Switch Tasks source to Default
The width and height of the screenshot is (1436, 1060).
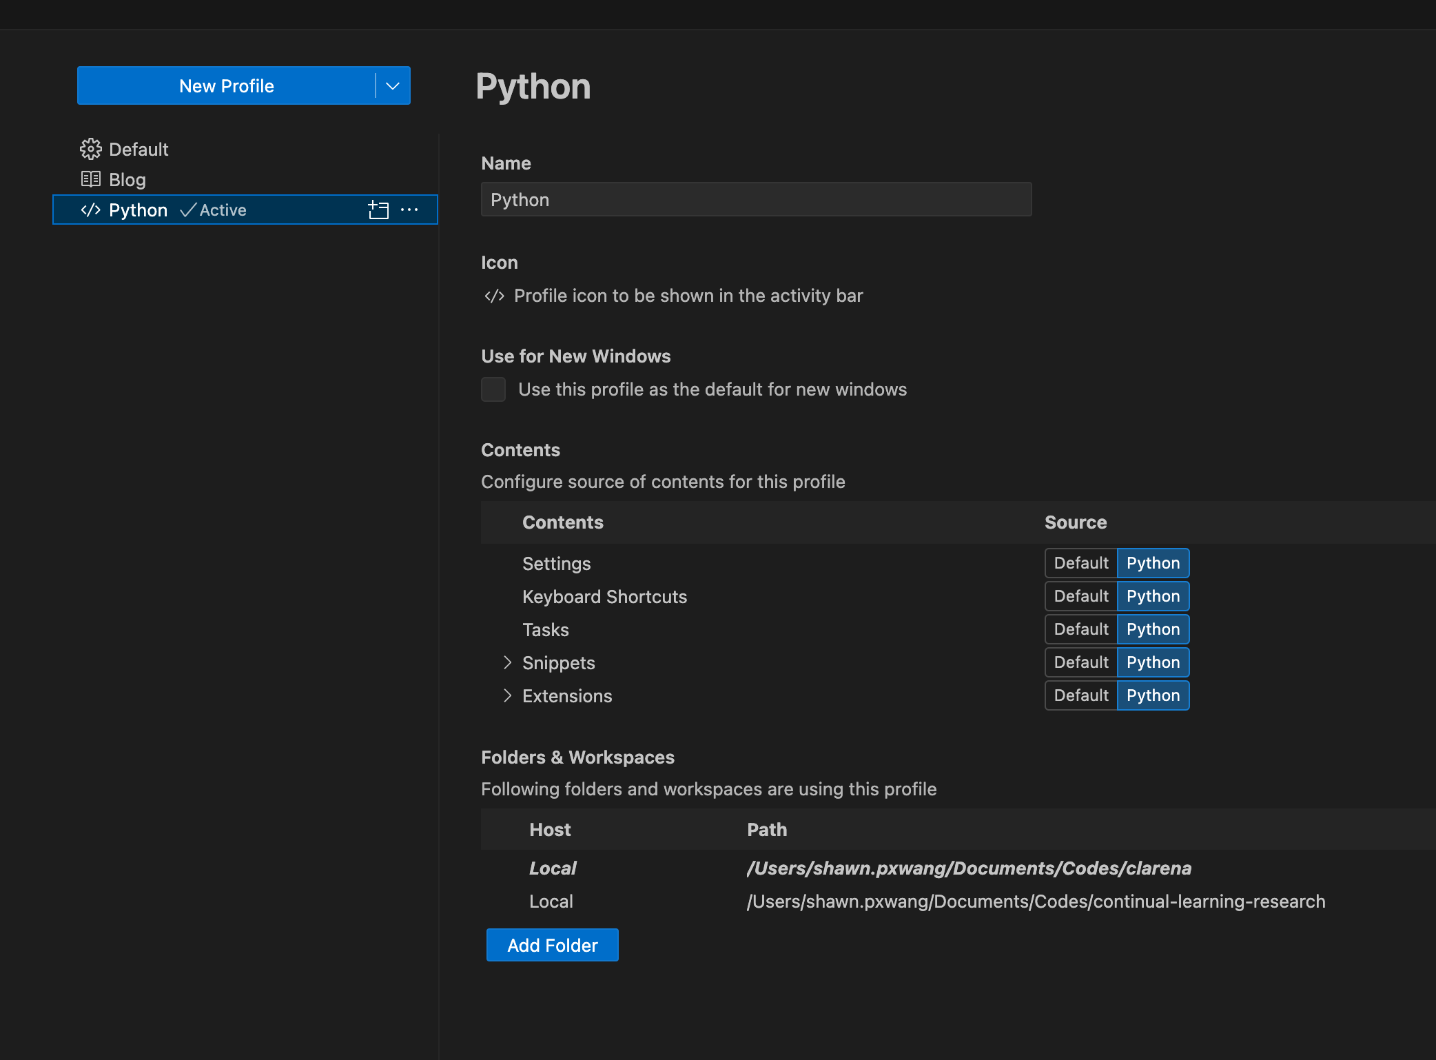tap(1080, 629)
